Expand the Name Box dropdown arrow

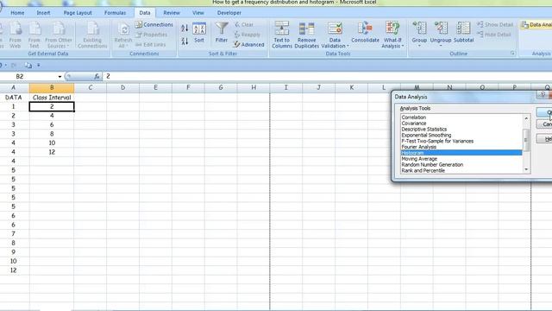click(x=60, y=77)
